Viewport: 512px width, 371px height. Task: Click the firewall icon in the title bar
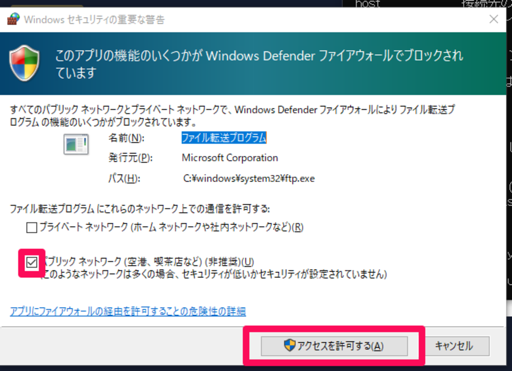pyautogui.click(x=14, y=19)
